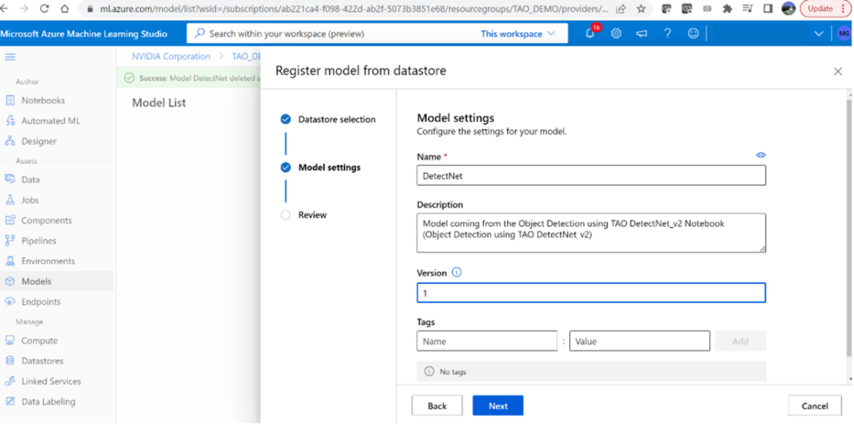
Task: Click the browser Update button
Action: 825,8
